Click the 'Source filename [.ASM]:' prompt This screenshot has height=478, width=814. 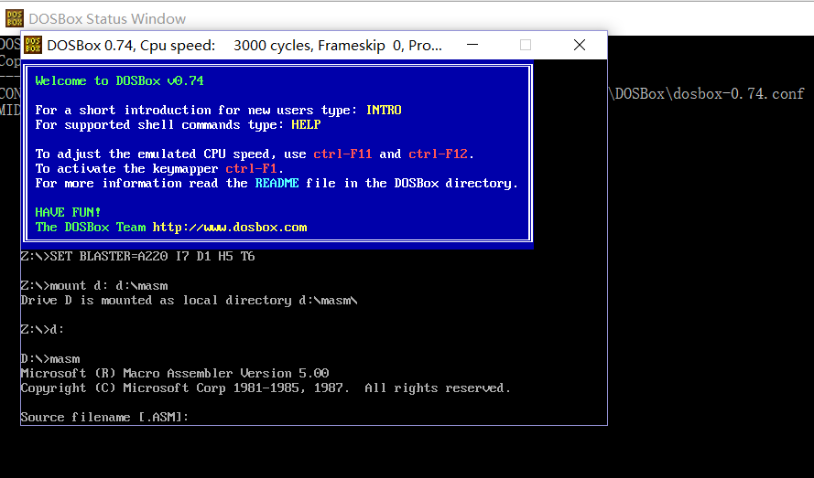pos(104,418)
